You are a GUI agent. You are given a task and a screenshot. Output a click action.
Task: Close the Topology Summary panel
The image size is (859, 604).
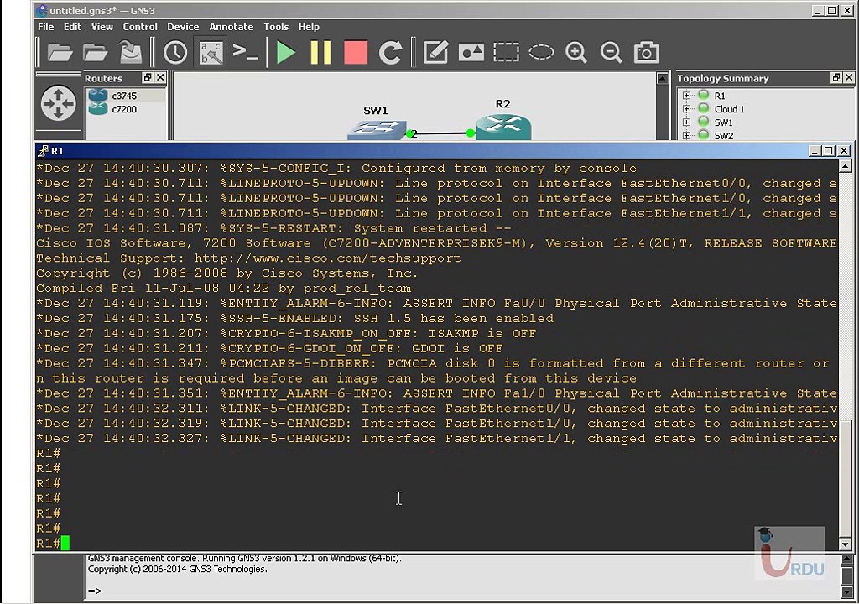(849, 78)
